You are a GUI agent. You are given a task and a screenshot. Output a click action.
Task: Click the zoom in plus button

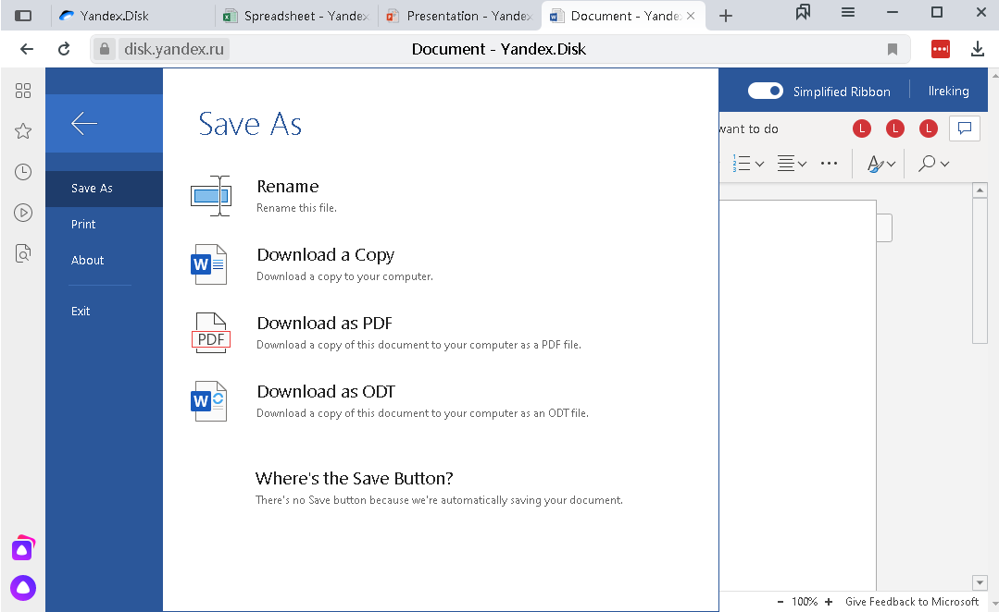(x=829, y=601)
